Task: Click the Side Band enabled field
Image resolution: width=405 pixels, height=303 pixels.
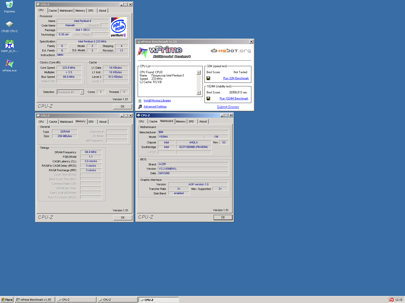Action: coord(179,193)
